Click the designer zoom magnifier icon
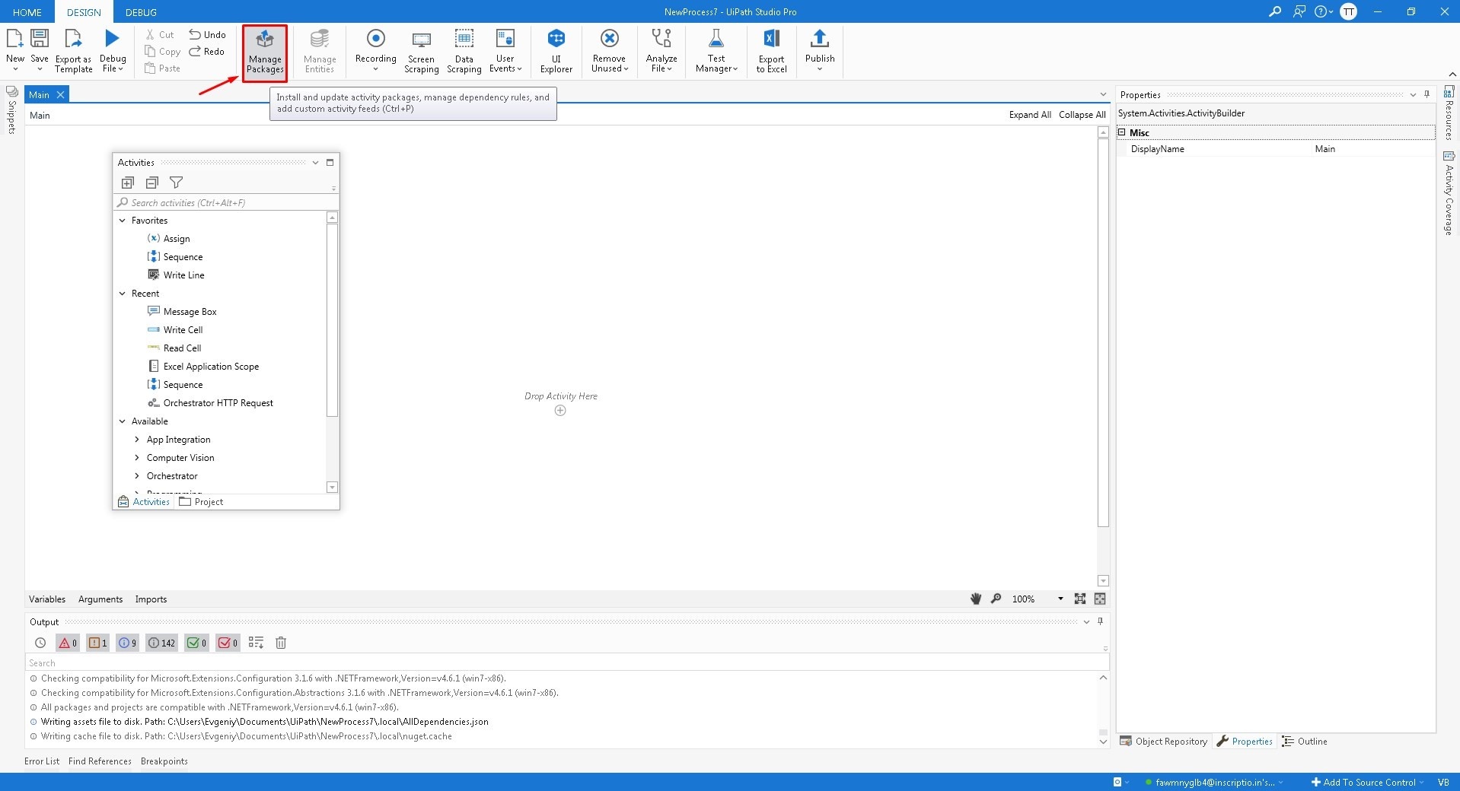Viewport: 1460px width, 791px height. click(x=996, y=599)
